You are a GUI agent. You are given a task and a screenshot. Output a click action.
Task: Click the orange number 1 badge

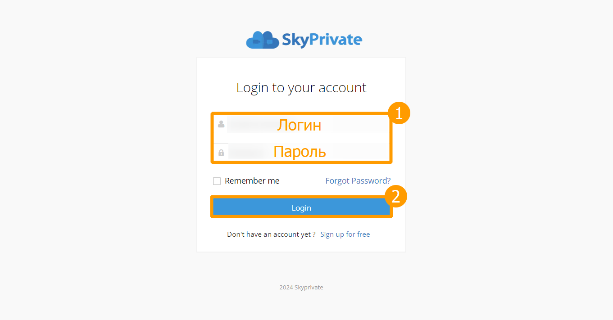[x=399, y=113]
